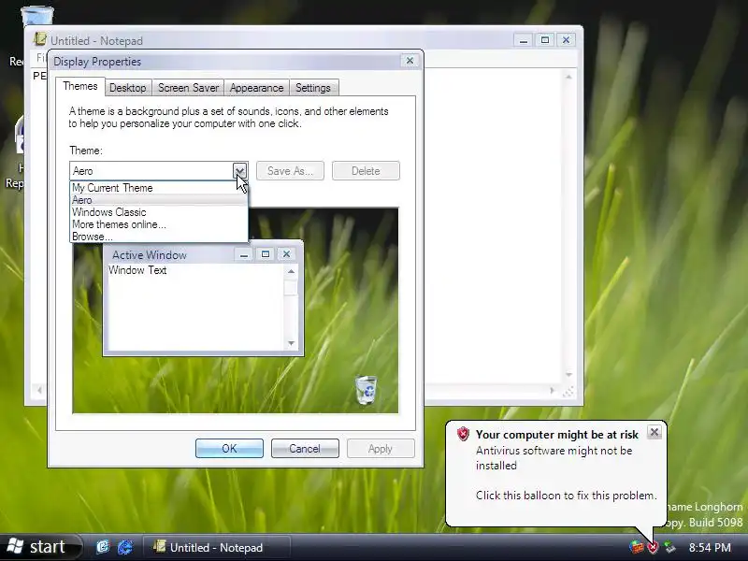Click preview window's minimize icon
Screen dimensions: 748x561
(244, 254)
